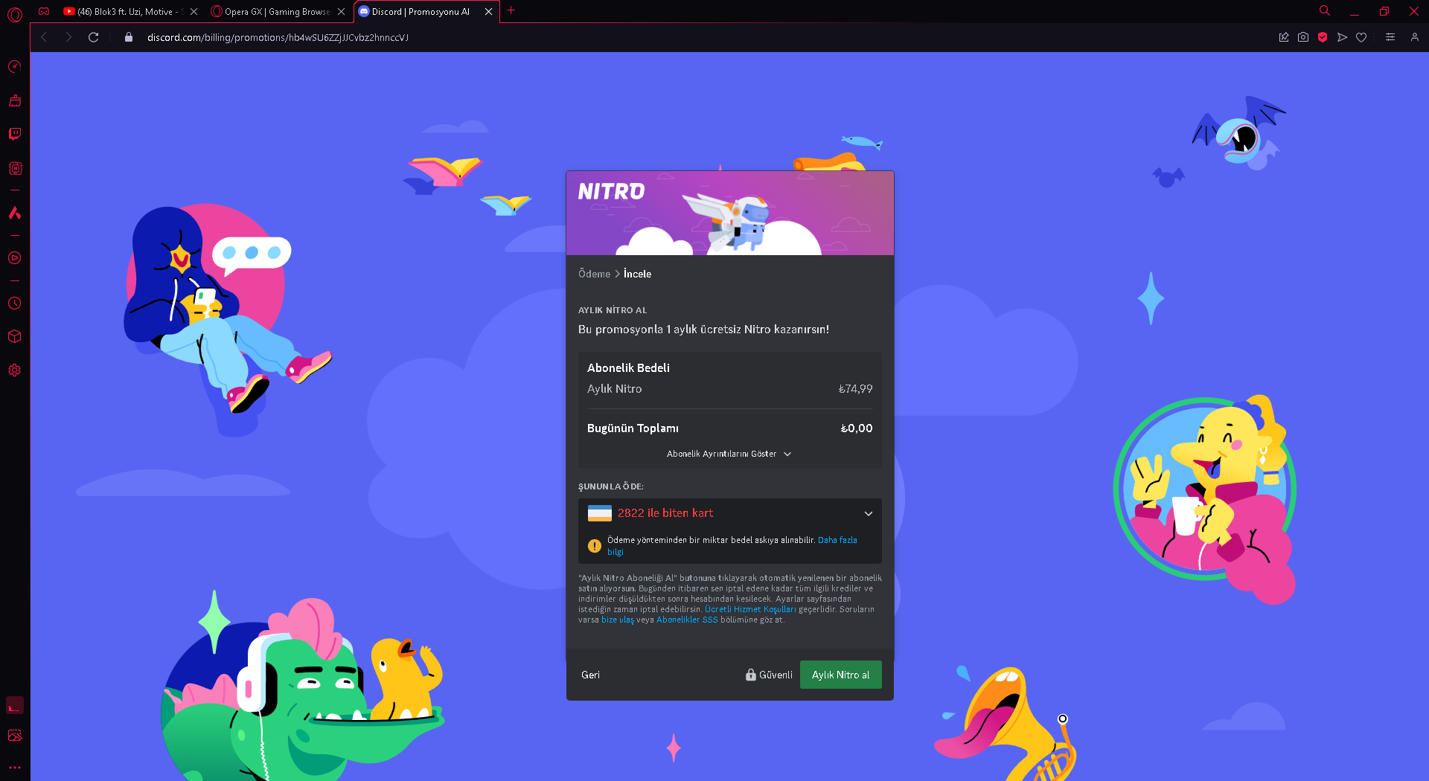Search open tabs with magnifier icon
Image resolution: width=1429 pixels, height=781 pixels.
tap(1325, 11)
